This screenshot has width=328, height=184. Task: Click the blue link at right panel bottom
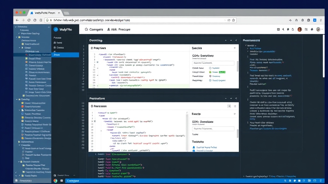coord(268,128)
